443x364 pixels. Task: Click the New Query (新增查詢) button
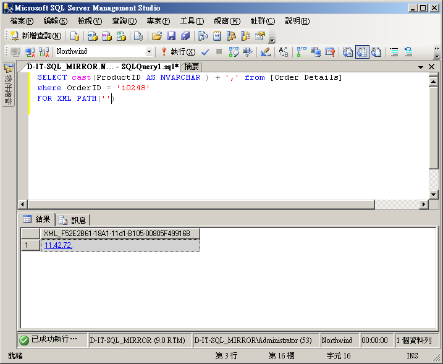pyautogui.click(x=36, y=36)
